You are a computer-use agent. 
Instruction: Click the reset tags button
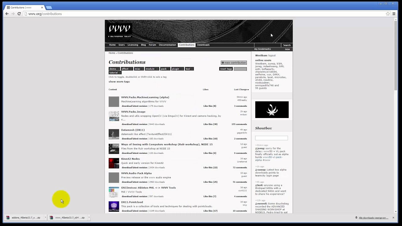pos(226,69)
